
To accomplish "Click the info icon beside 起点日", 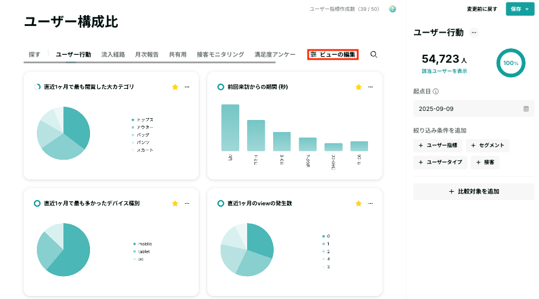I will pyautogui.click(x=436, y=92).
